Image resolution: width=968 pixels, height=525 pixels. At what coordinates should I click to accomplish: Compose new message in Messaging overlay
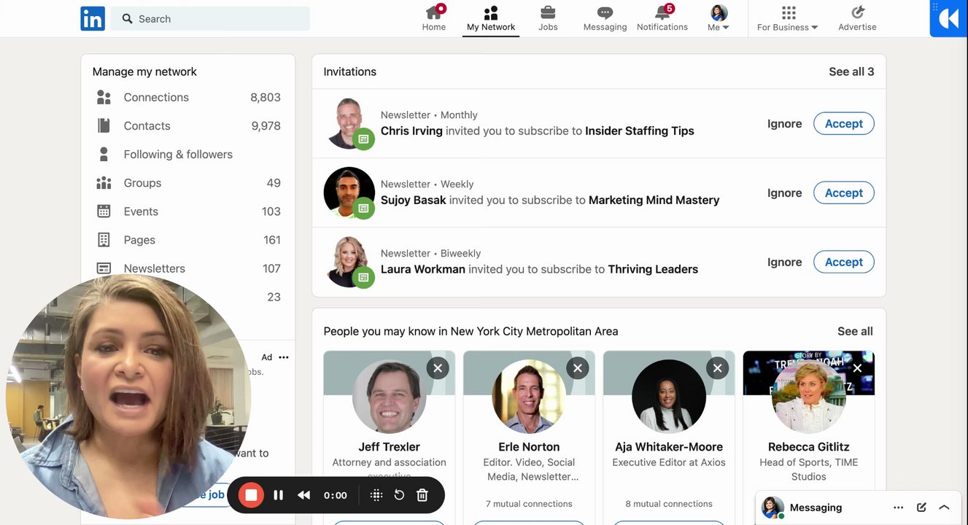coord(921,507)
